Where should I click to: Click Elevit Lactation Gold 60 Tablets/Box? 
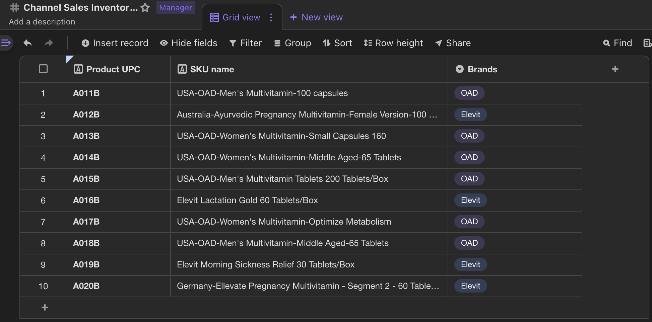[309, 200]
